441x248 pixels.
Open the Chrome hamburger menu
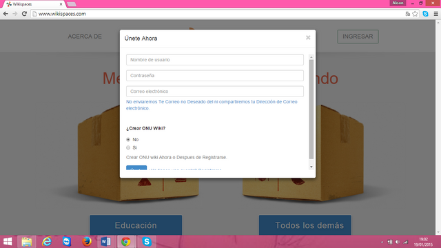point(435,14)
